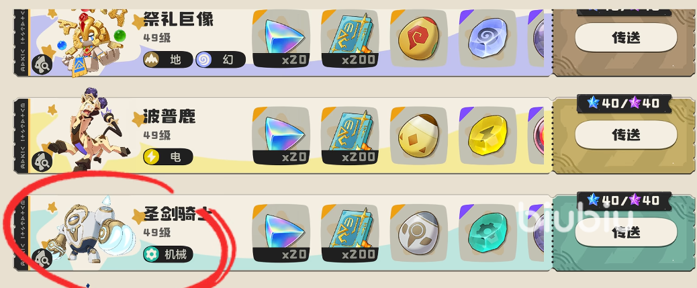Open magnifier icon on 波普鹿 row
Image resolution: width=697 pixels, height=288 pixels.
click(42, 161)
